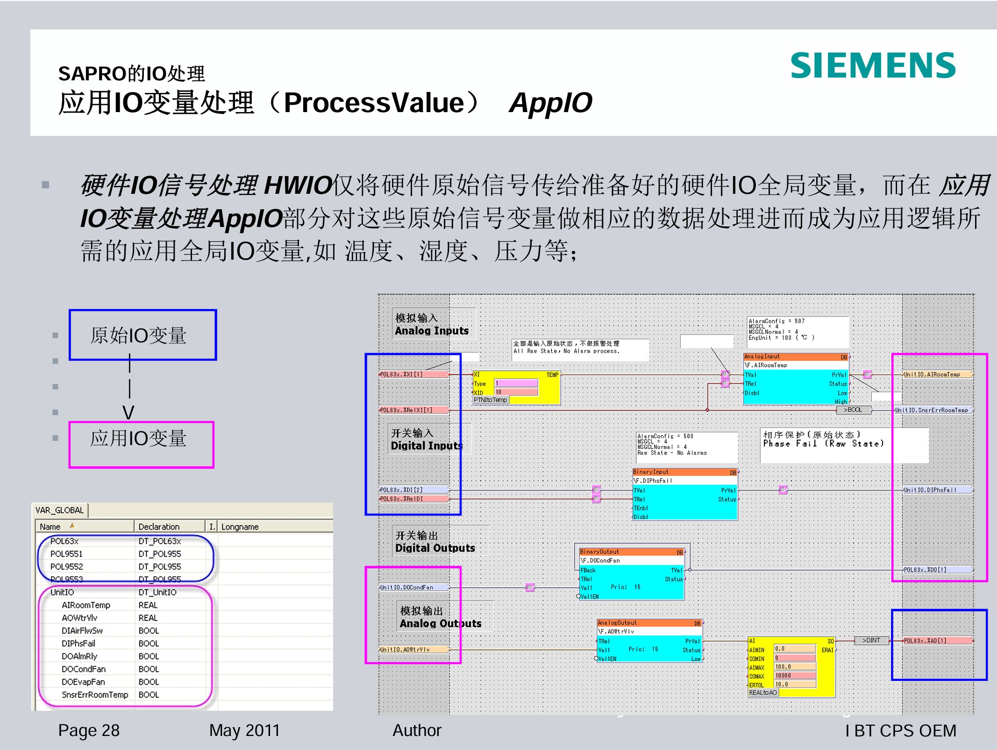Click the >DINT conversion block

[x=871, y=640]
